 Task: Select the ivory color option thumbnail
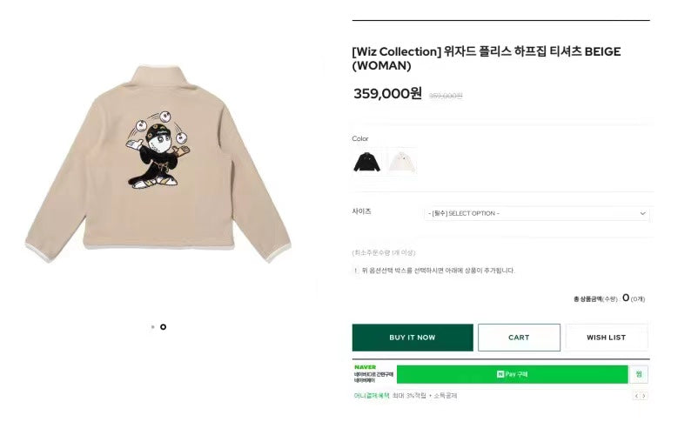tap(402, 161)
